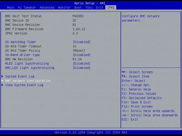Change BMC_LED light synchronizing [Disabled] value
Screen dimensions: 182x136
click(82, 68)
